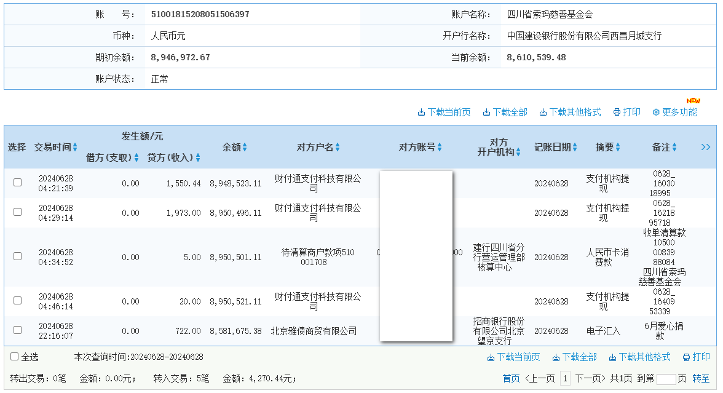723x393 pixels.
Task: Click the bottom 下载全部 link
Action: (580, 357)
